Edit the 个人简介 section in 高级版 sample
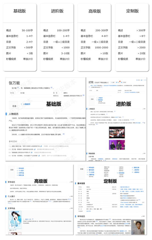 click(71, 196)
